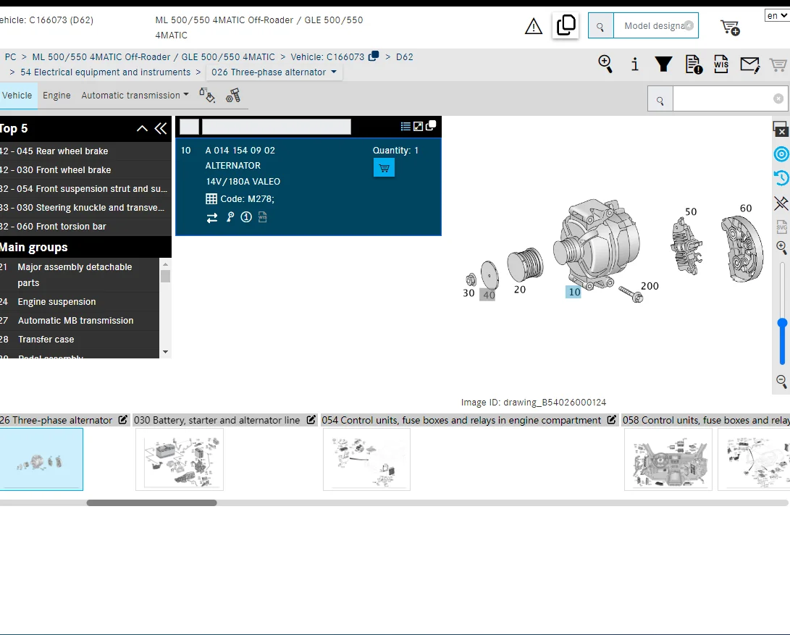Click callout number 200 in drawing
The height and width of the screenshot is (635, 790).
click(650, 286)
